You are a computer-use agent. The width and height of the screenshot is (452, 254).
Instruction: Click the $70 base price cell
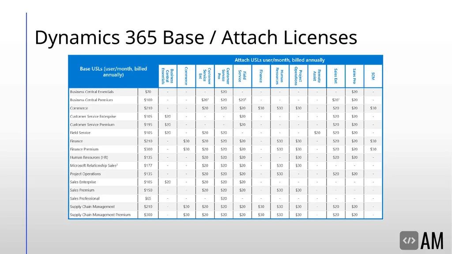point(148,92)
